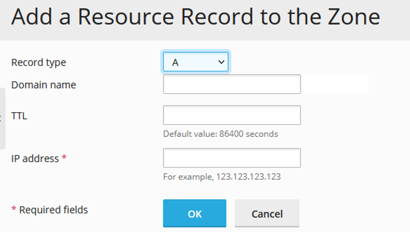Focus the Domain name input field
Screen dimensions: 410x232
(x=232, y=84)
